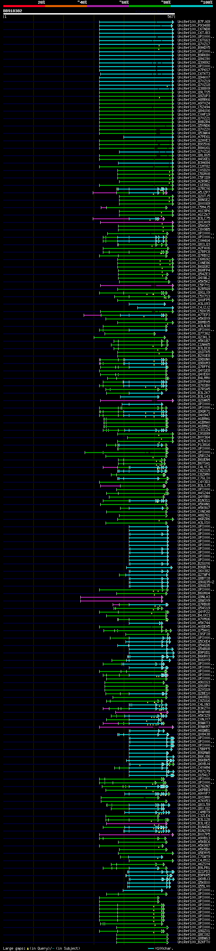Select the UniRef100_A7TEP3 label
Viewport: 216px width, 951px height.
pos(194,315)
